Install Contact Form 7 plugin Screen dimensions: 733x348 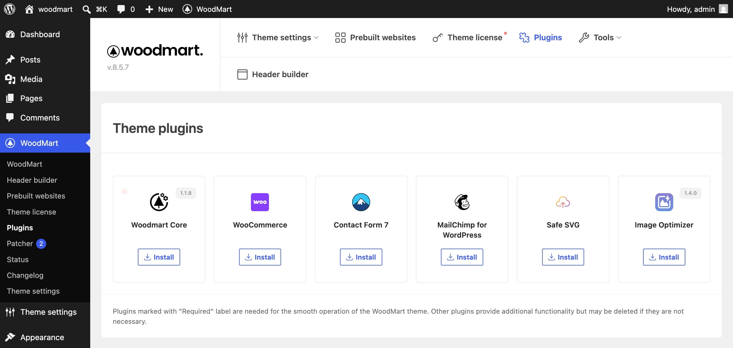point(361,257)
